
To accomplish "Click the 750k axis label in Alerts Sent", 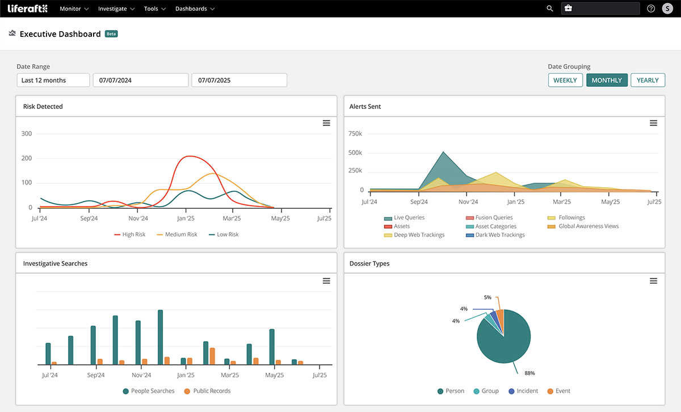I will [355, 134].
